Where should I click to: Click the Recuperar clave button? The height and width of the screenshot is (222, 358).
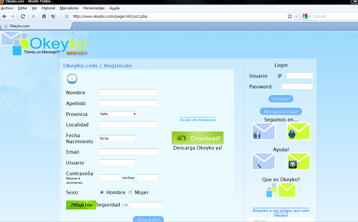[281, 111]
